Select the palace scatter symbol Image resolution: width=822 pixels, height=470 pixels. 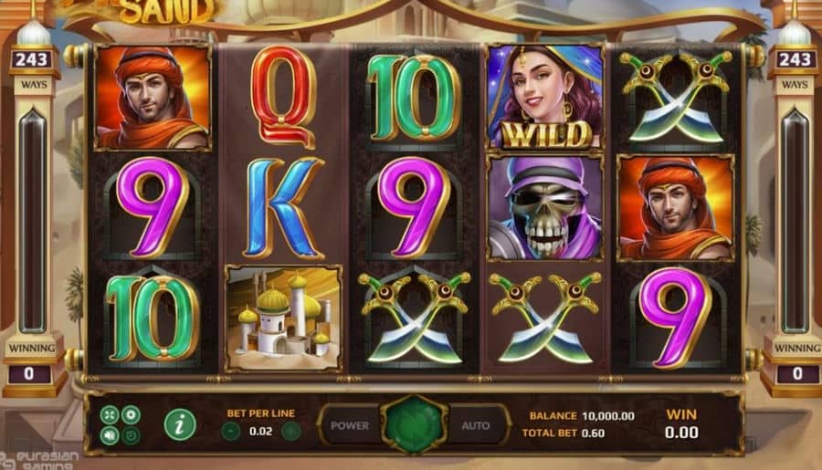click(284, 319)
